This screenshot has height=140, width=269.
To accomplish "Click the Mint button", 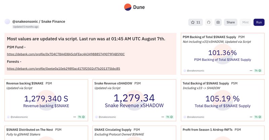I will [x=245, y=22].
